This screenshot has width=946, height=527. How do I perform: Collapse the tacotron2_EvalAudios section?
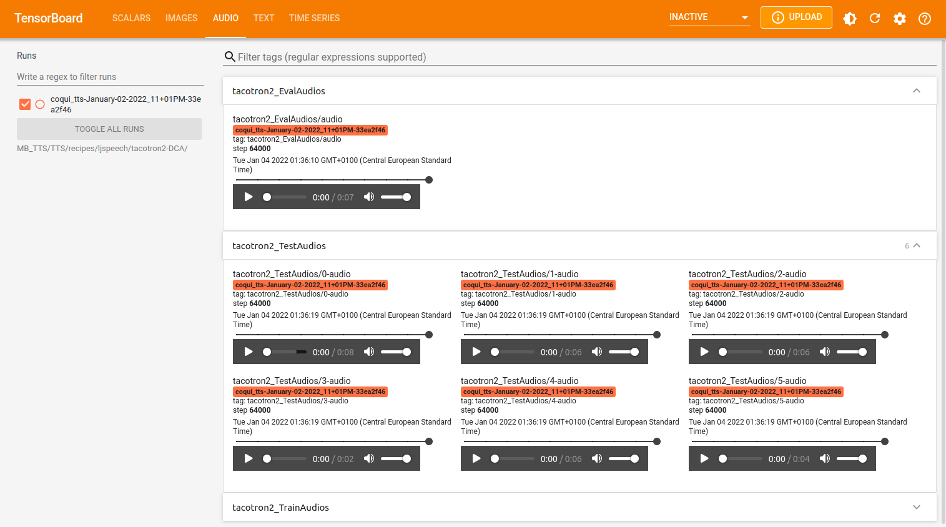pos(917,91)
